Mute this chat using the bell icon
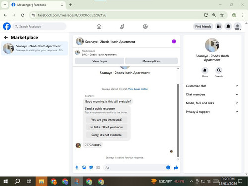This screenshot has height=186, width=248. point(205,70)
